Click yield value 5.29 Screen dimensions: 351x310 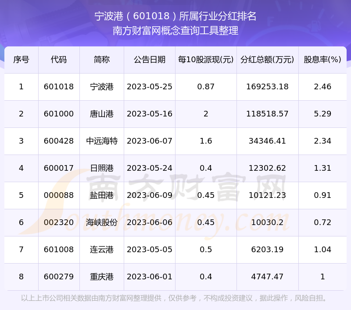coord(322,114)
